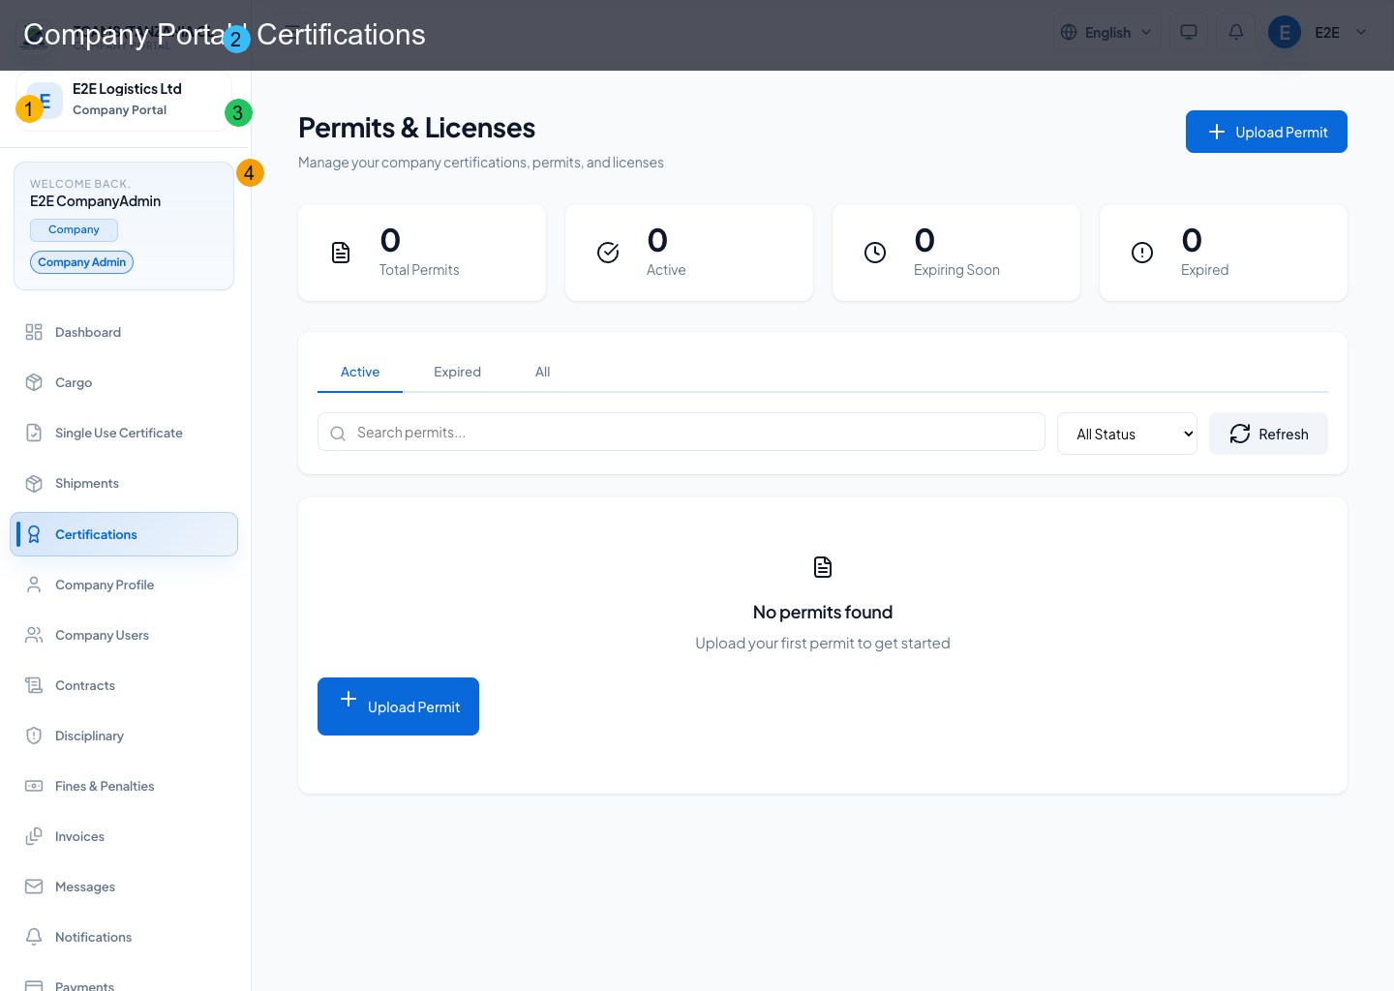
Task: Select the Certifications ribbon badge icon
Action: [34, 534]
